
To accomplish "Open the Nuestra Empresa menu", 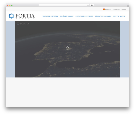I will point(50,16).
